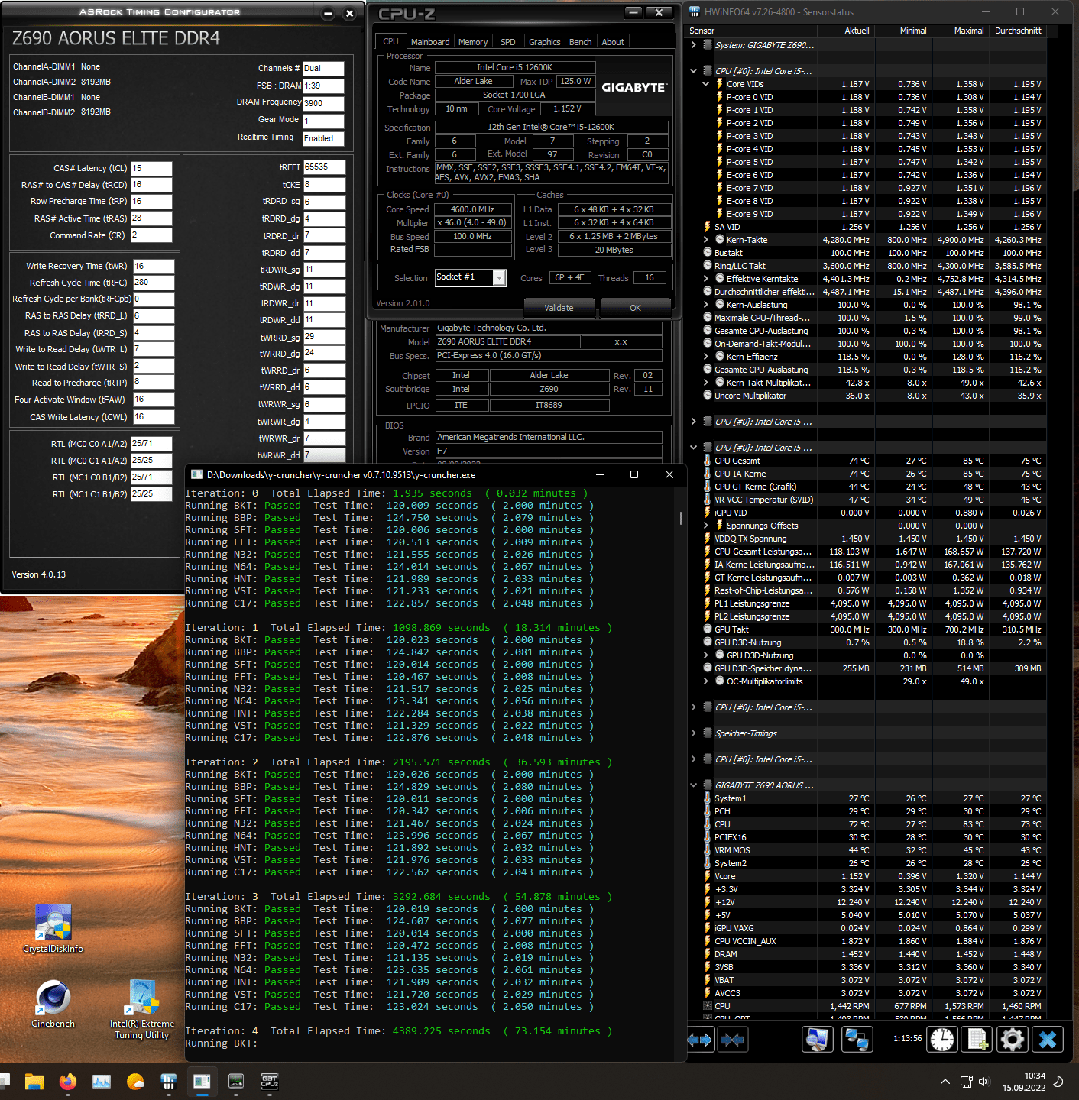The image size is (1079, 1100).
Task: Click the OK button in CPU-Z
Action: pos(636,308)
